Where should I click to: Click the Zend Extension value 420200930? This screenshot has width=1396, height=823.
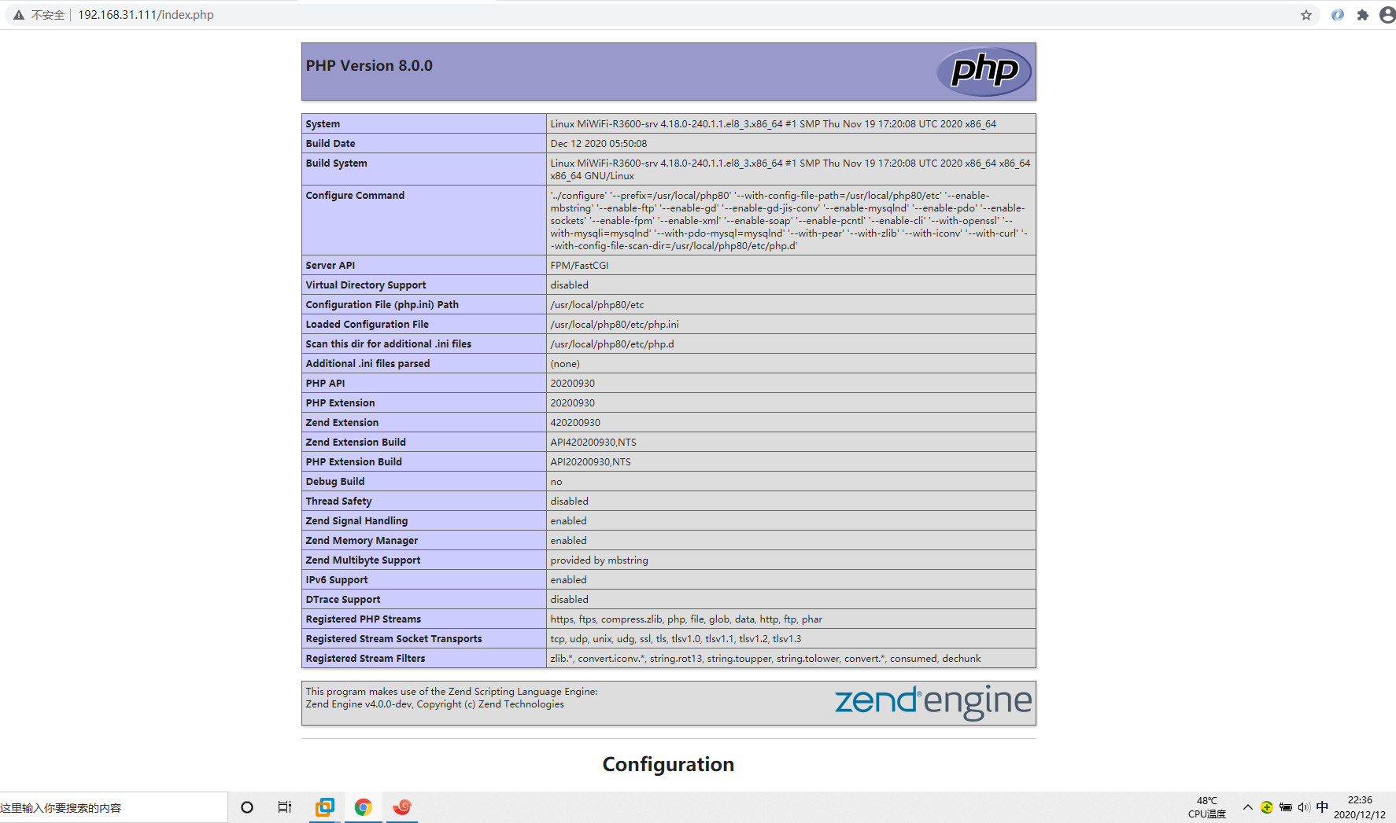click(x=575, y=423)
